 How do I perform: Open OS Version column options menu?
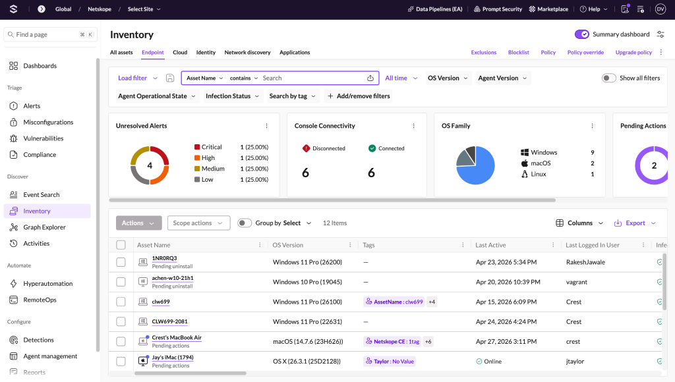(350, 245)
